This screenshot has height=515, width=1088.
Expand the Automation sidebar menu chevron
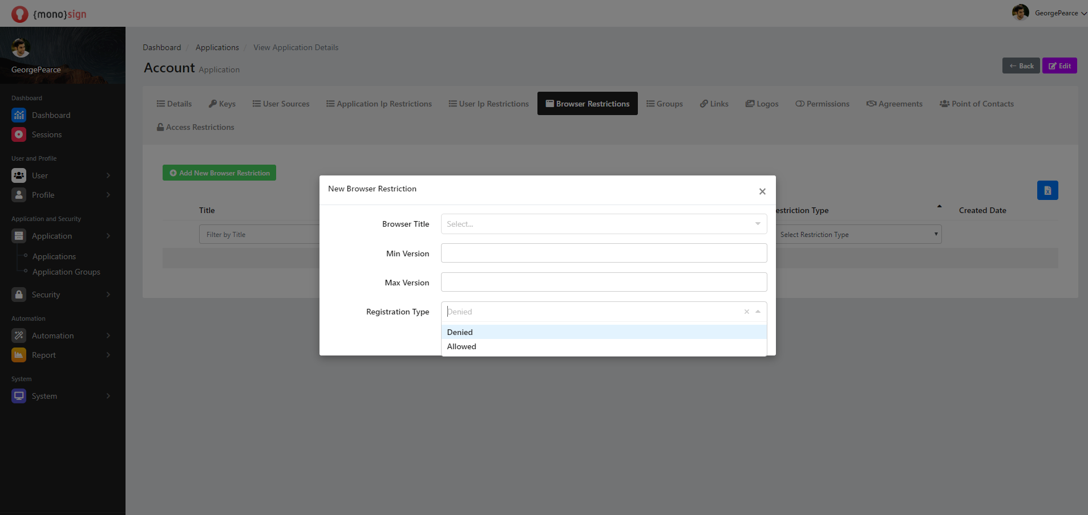[108, 336]
